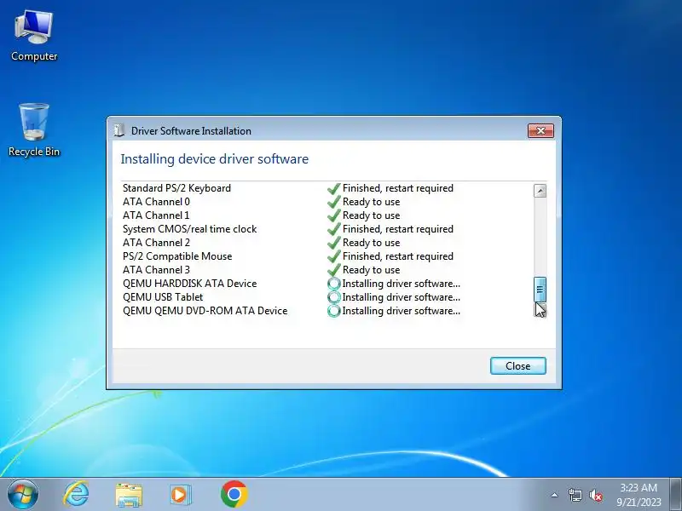Click the green checkmark beside PS/2 Compatible Mouse

point(333,256)
